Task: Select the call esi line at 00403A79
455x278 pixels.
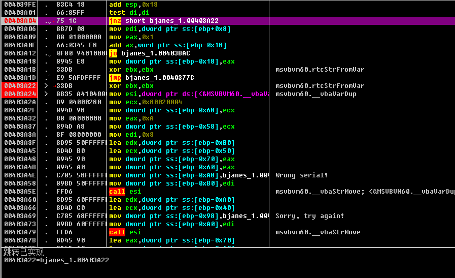Action: [124, 232]
